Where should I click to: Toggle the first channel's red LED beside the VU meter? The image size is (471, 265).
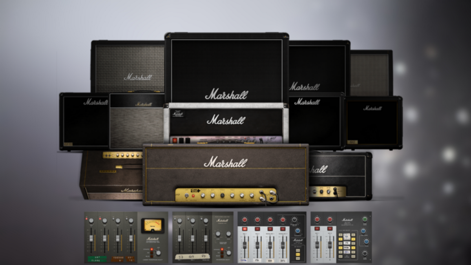pos(87,219)
